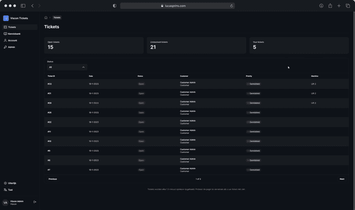Click the Viscon Tickets logo icon

tap(6, 18)
